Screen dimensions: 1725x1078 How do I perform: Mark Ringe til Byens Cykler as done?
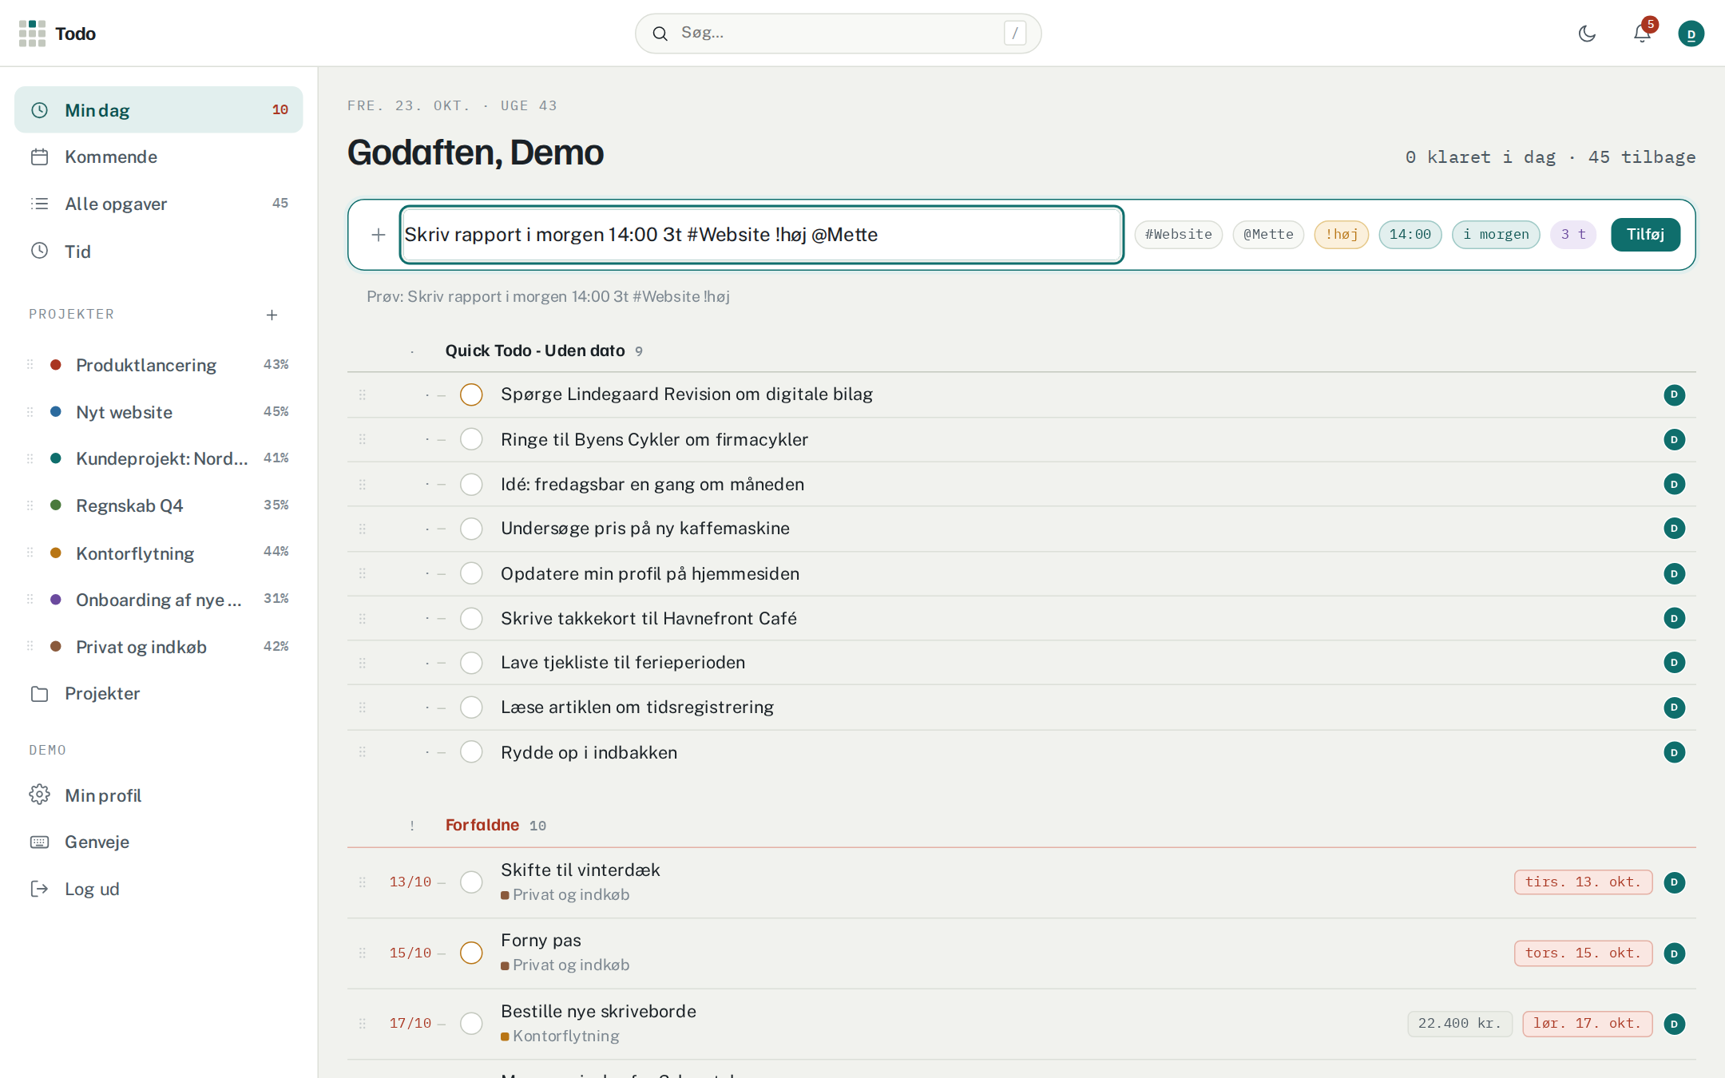[471, 439]
